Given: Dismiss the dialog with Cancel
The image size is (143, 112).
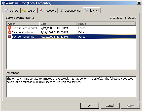Looking at the screenshot, I should coord(110,106).
